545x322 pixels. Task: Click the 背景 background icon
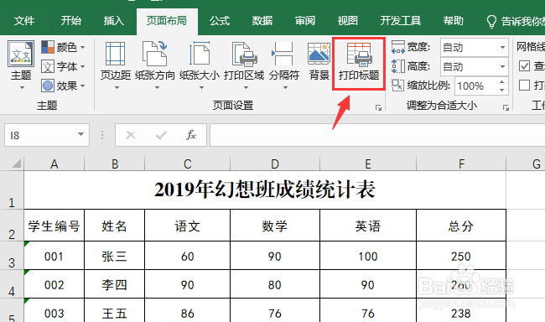tap(319, 54)
